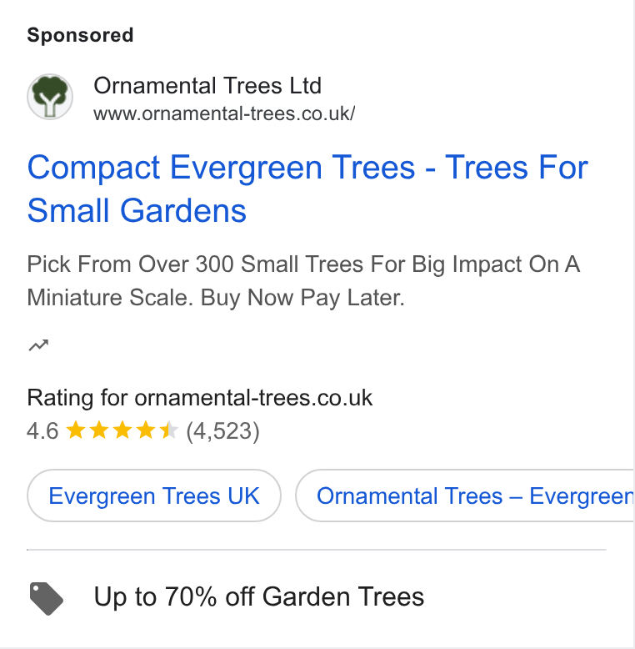Select the Evergreen Trees UK chip
The height and width of the screenshot is (649, 635).
click(x=154, y=496)
